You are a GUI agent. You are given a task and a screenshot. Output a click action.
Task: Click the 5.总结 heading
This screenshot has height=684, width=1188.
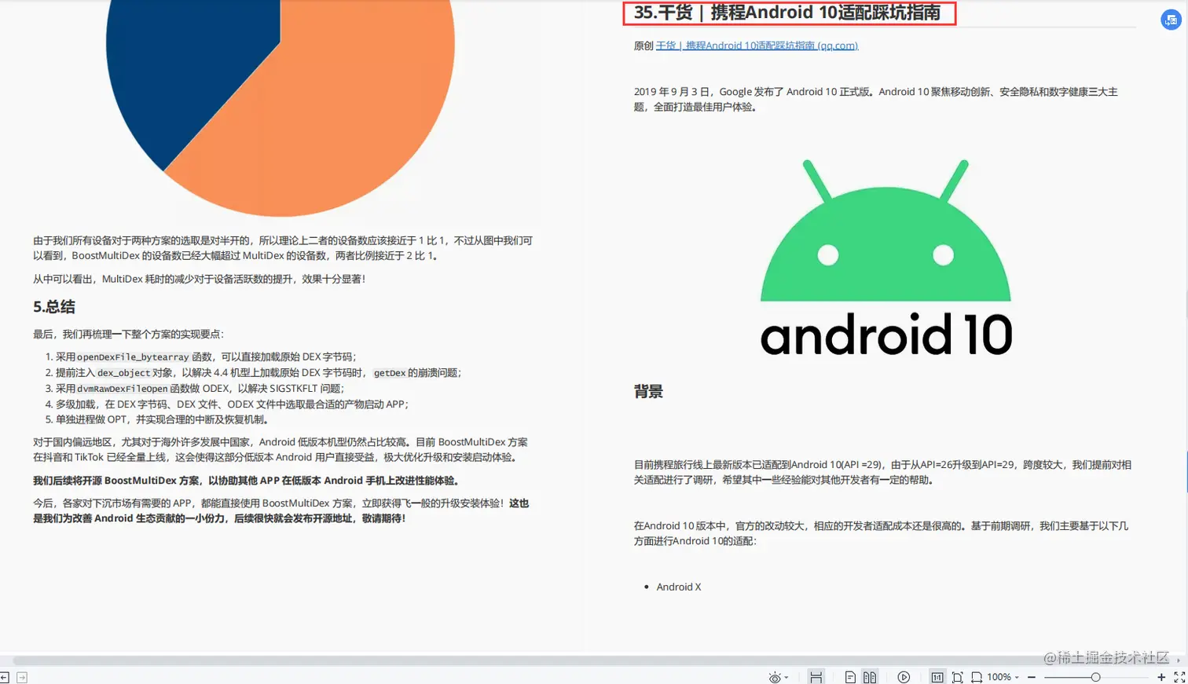coord(54,307)
